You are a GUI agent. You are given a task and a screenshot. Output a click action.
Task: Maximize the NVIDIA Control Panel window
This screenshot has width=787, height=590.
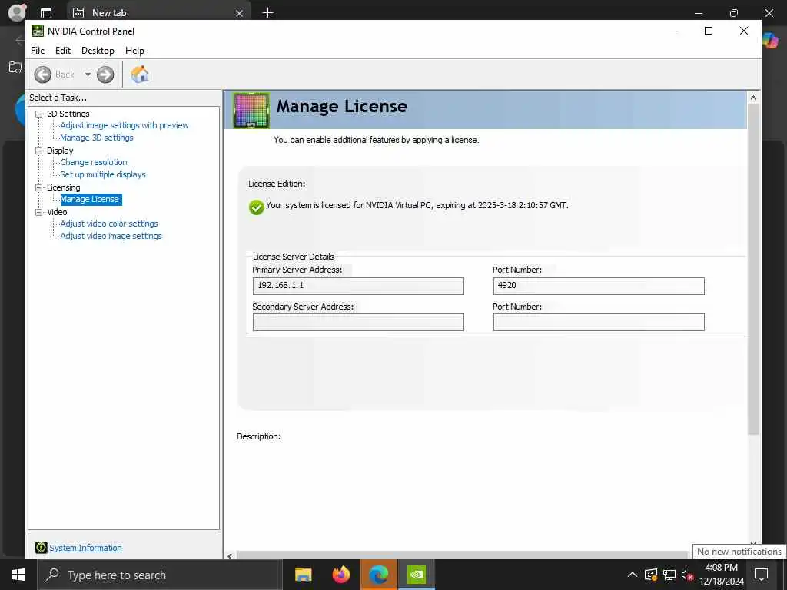(x=709, y=31)
